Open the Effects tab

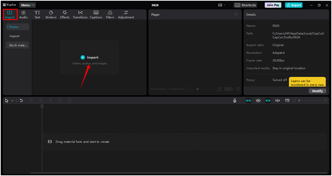pos(65,15)
